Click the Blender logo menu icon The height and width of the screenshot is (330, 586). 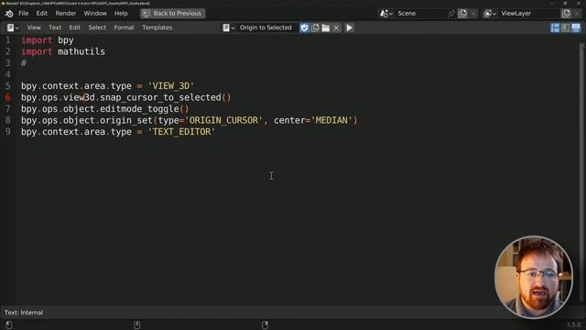[9, 14]
